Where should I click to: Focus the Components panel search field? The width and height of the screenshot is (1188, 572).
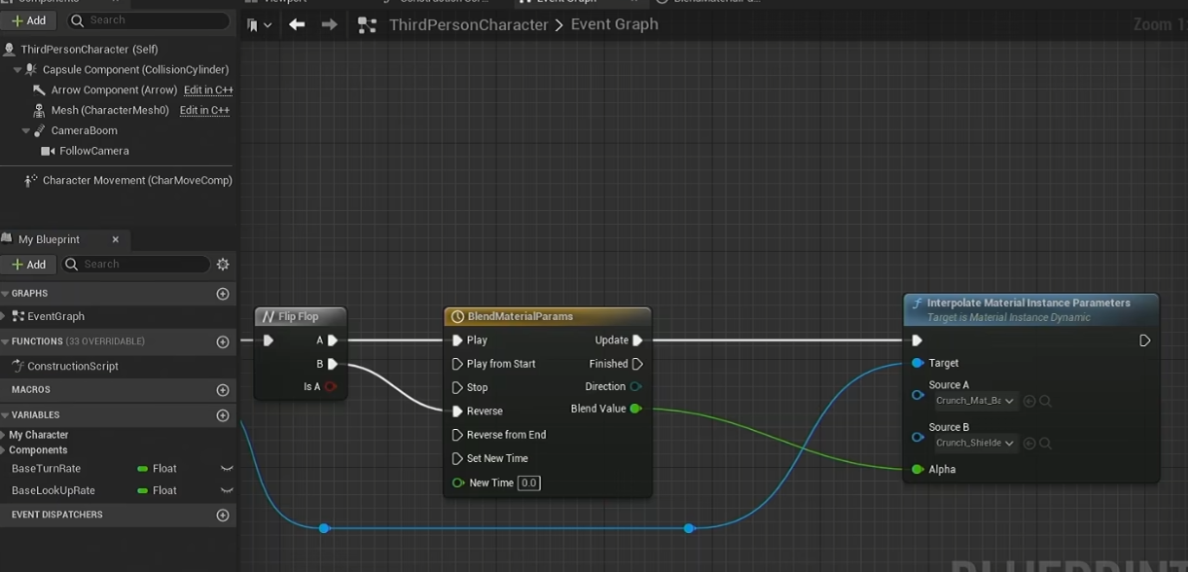[148, 19]
